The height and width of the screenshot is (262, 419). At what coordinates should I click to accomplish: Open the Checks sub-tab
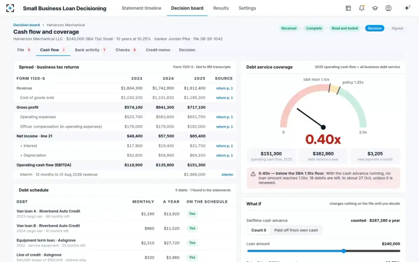[x=126, y=50]
